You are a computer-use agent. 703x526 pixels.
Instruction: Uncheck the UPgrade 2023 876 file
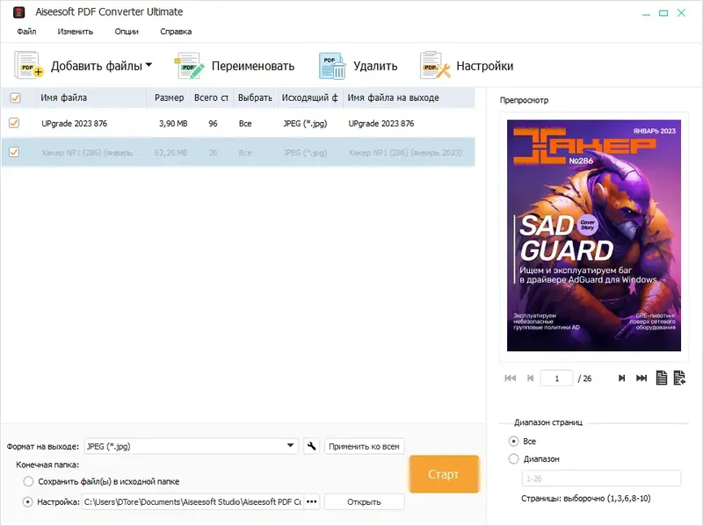click(14, 123)
